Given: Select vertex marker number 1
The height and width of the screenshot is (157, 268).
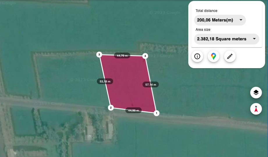Looking at the screenshot, I should pos(156,113).
